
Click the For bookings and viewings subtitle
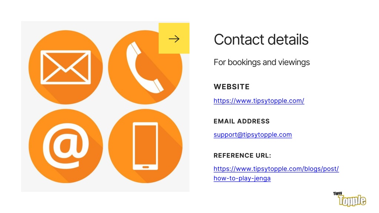click(x=262, y=62)
